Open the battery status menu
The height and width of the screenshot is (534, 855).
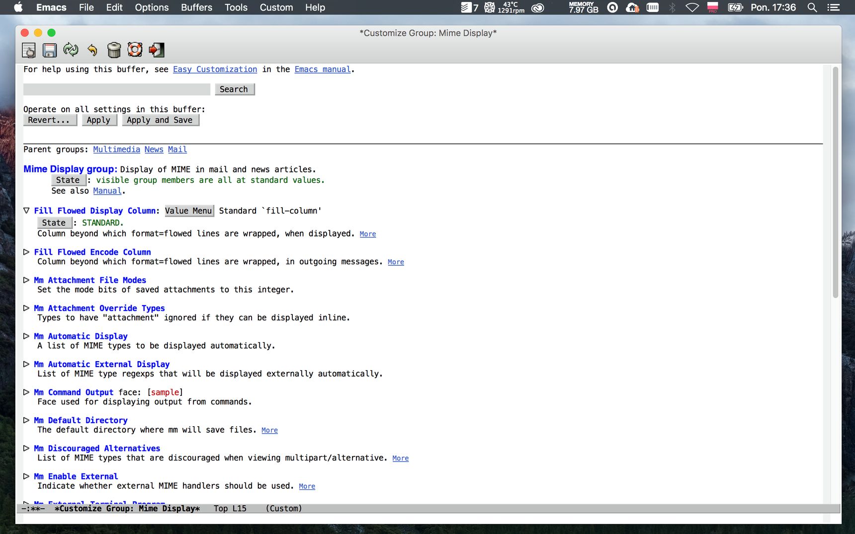[735, 7]
